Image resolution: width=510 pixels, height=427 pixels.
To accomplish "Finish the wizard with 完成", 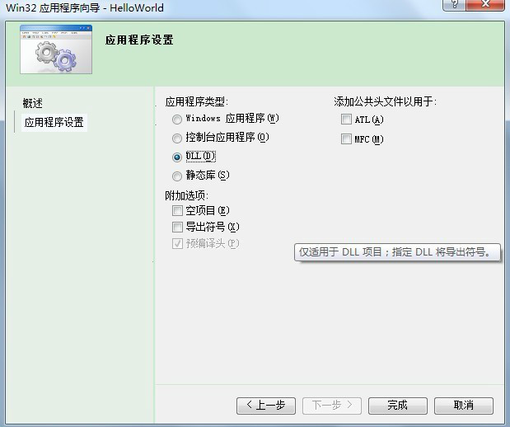I will pos(398,406).
